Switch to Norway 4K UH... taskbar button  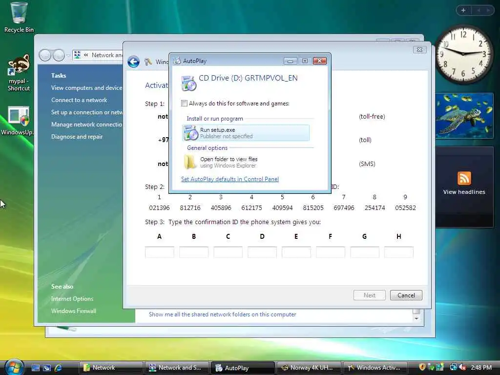[x=309, y=368]
